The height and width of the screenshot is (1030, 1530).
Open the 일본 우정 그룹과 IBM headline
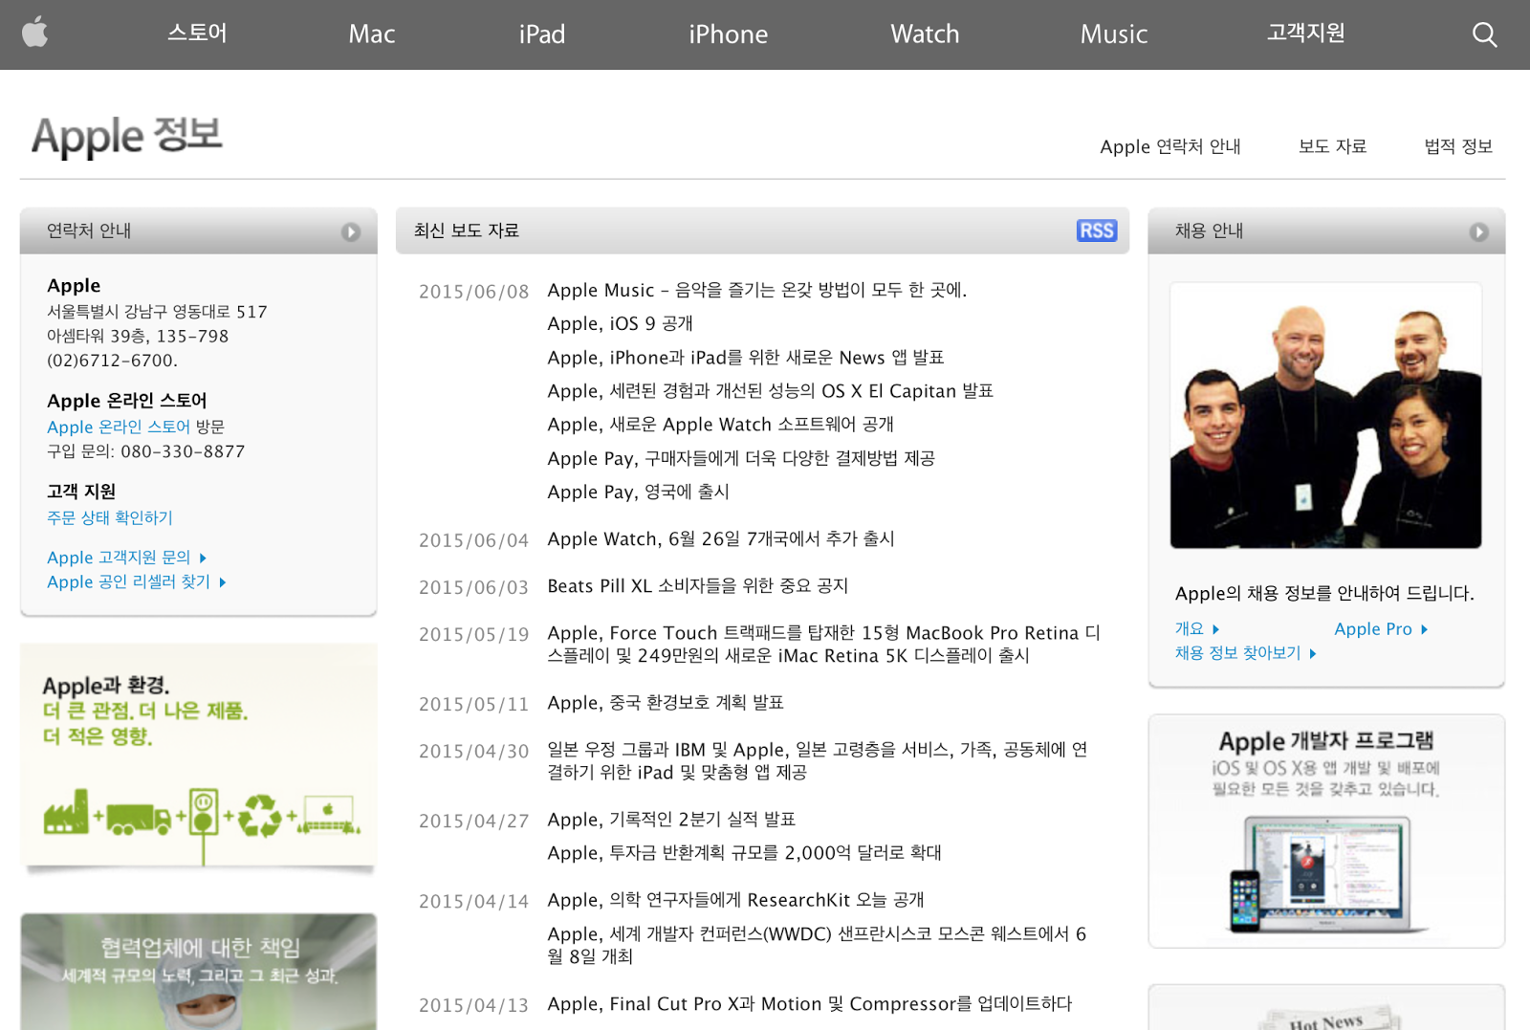coord(818,760)
